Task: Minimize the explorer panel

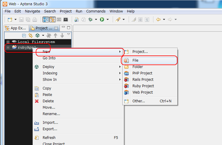Action: coord(63,27)
